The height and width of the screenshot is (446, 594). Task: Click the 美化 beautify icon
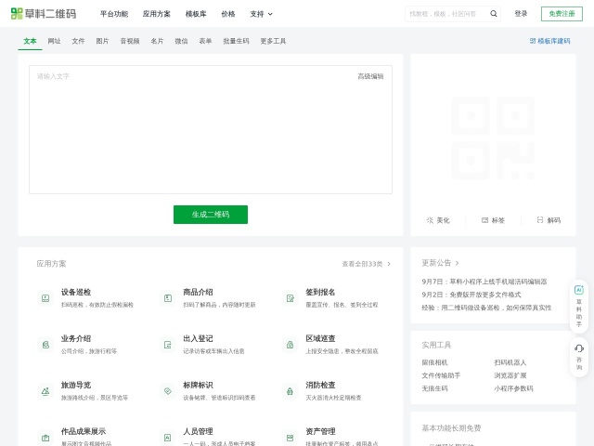pos(430,220)
